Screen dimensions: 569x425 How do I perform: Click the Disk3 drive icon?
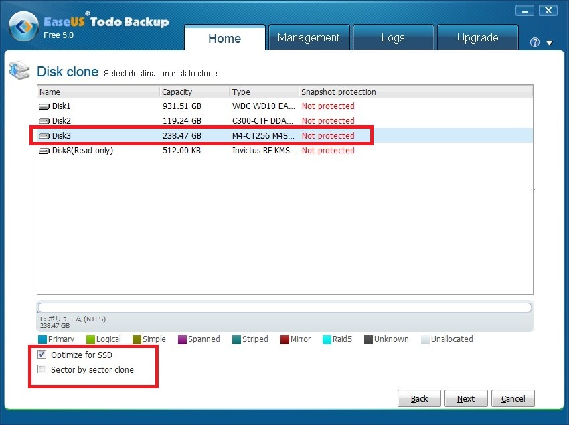click(44, 136)
